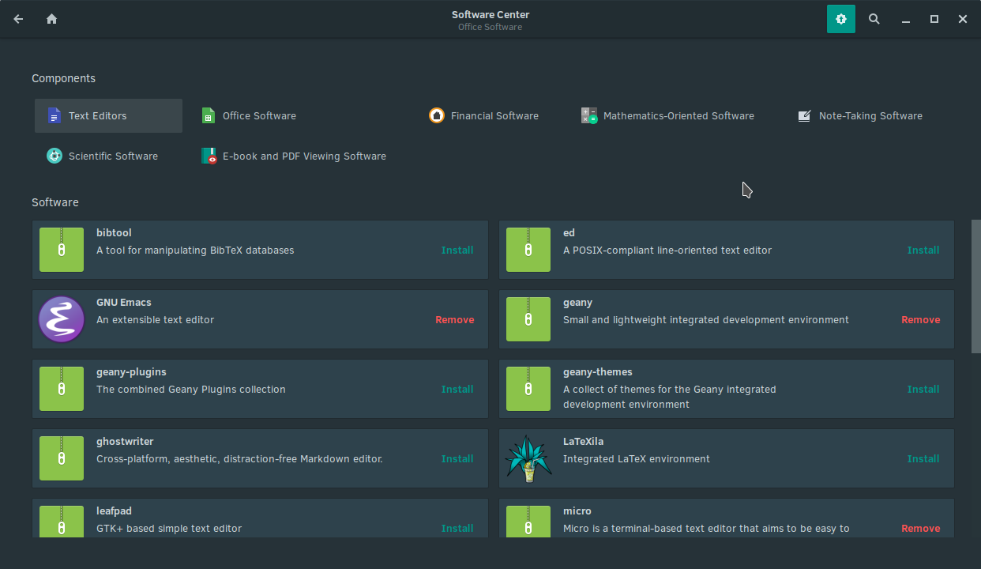The height and width of the screenshot is (569, 981).
Task: Remove GNU Emacs
Action: click(455, 319)
